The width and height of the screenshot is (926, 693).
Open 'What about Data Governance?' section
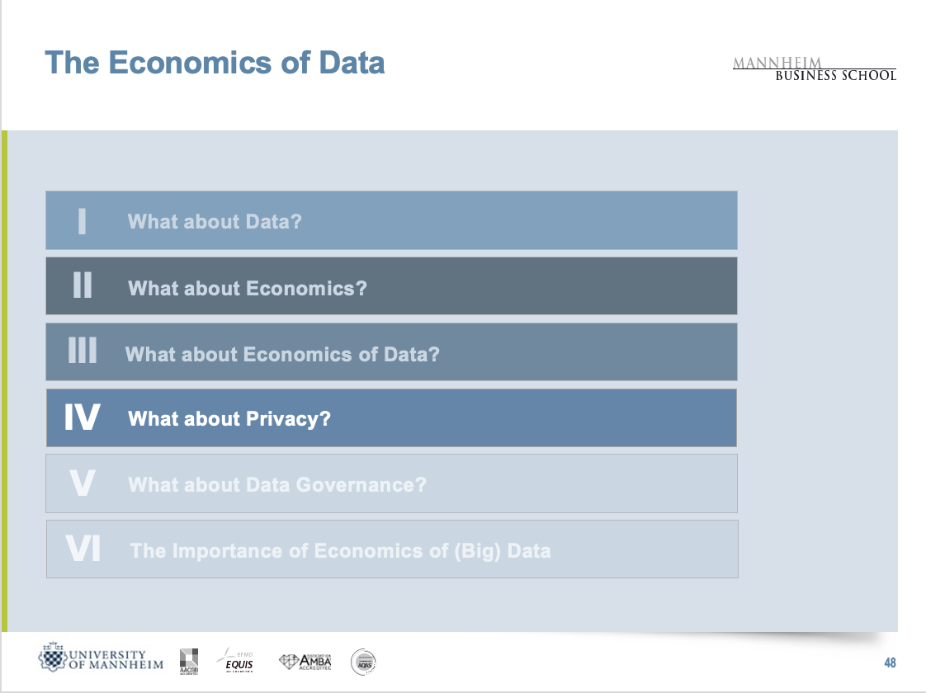[277, 484]
